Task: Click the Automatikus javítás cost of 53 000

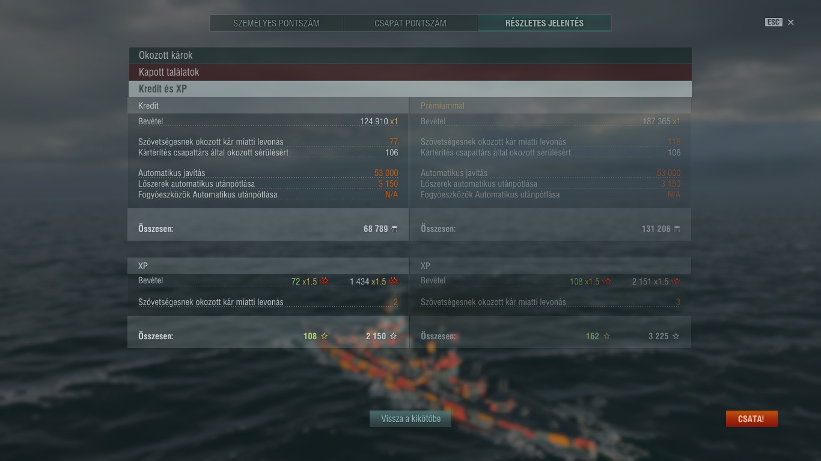Action: (386, 173)
